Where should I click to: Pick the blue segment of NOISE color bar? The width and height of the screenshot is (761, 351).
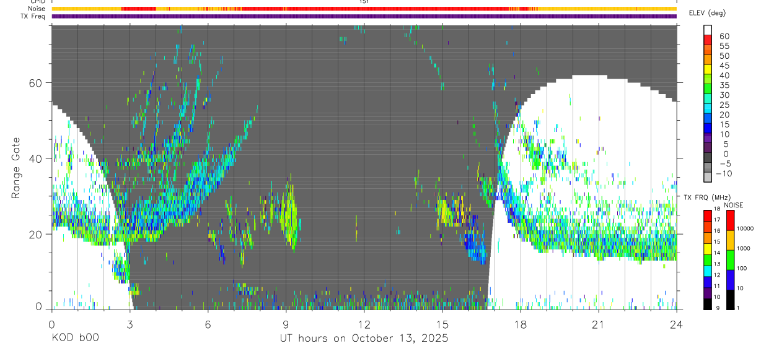click(x=729, y=279)
